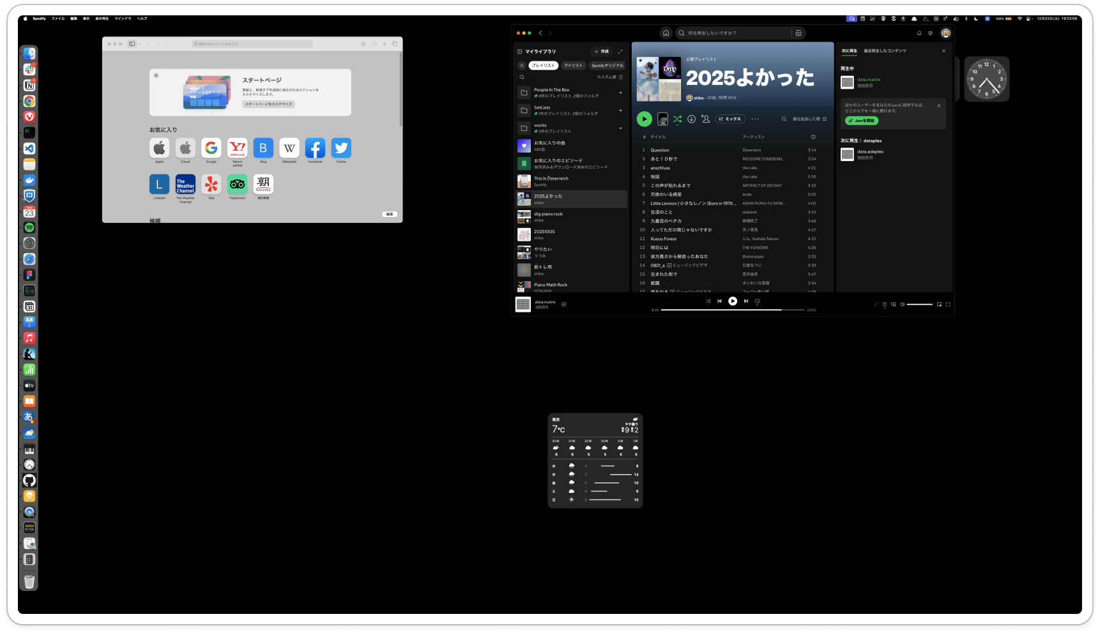
Task: Dismiss the Jam invite card with its X
Action: [x=938, y=105]
